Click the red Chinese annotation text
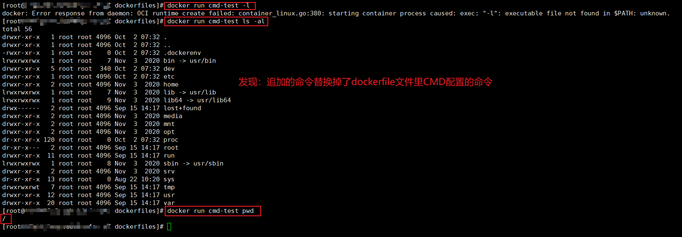This screenshot has height=237, width=682. 365,82
